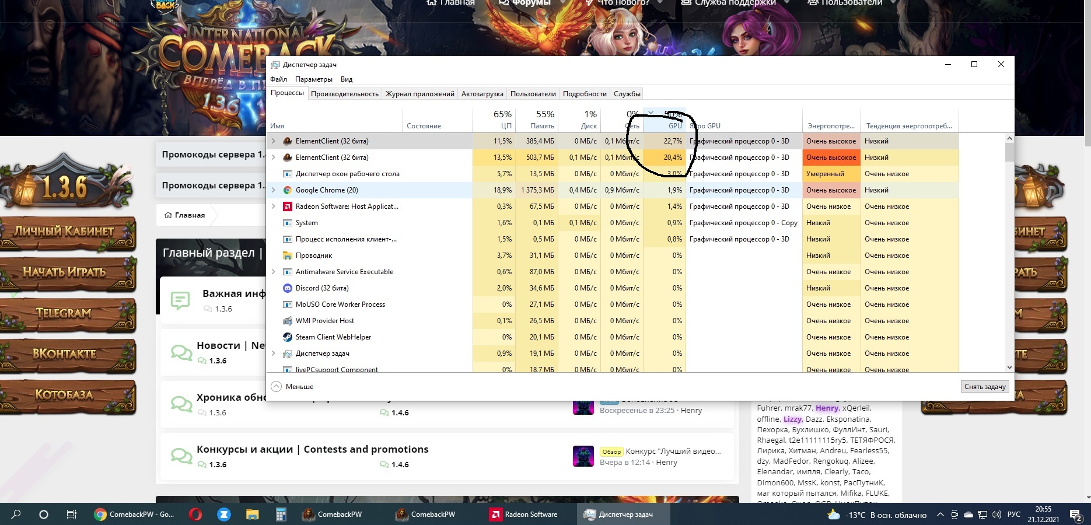Switch to the Производительность tab

[x=344, y=94]
